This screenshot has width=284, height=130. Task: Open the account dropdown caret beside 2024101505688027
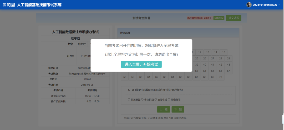[x=280, y=5]
